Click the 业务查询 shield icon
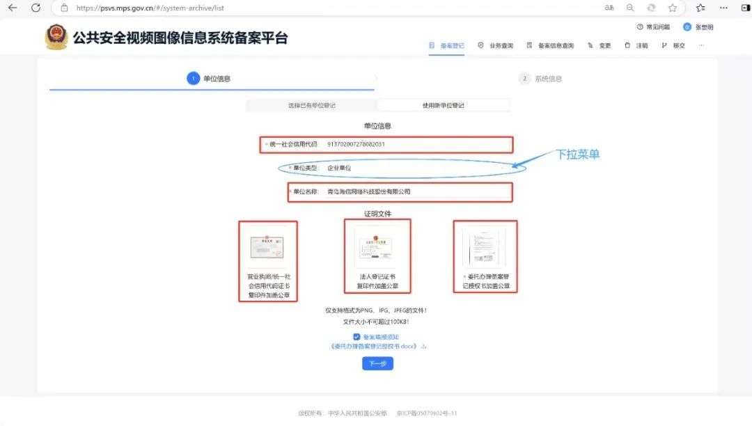The height and width of the screenshot is (426, 752). [480, 45]
